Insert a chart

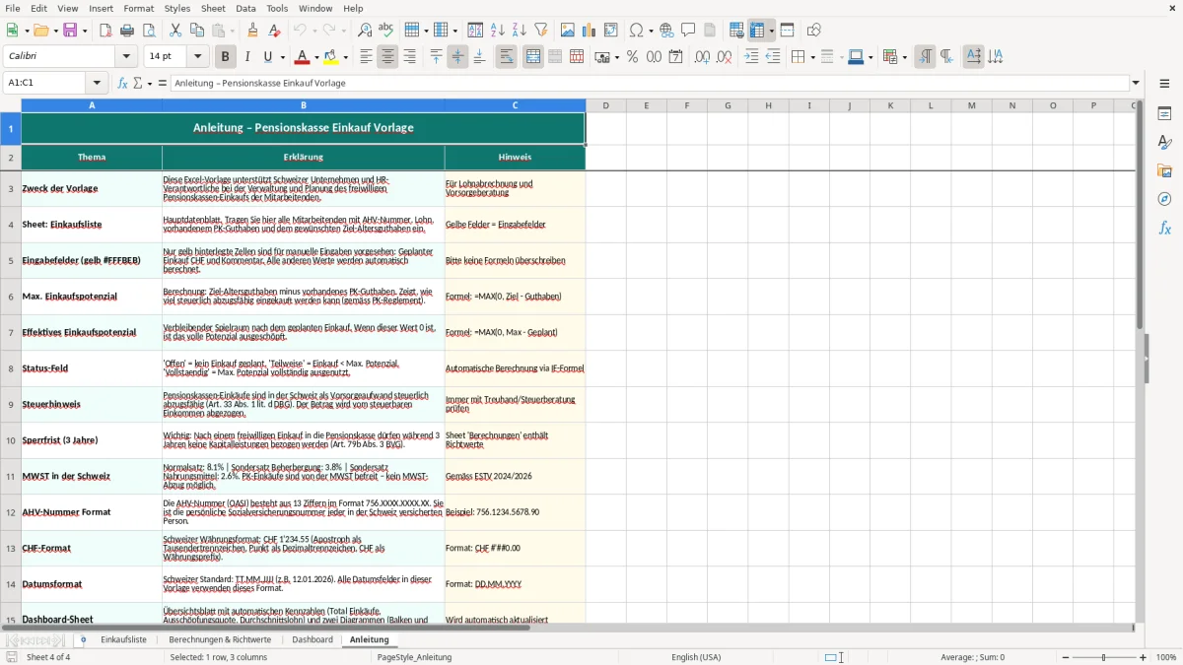coord(590,31)
